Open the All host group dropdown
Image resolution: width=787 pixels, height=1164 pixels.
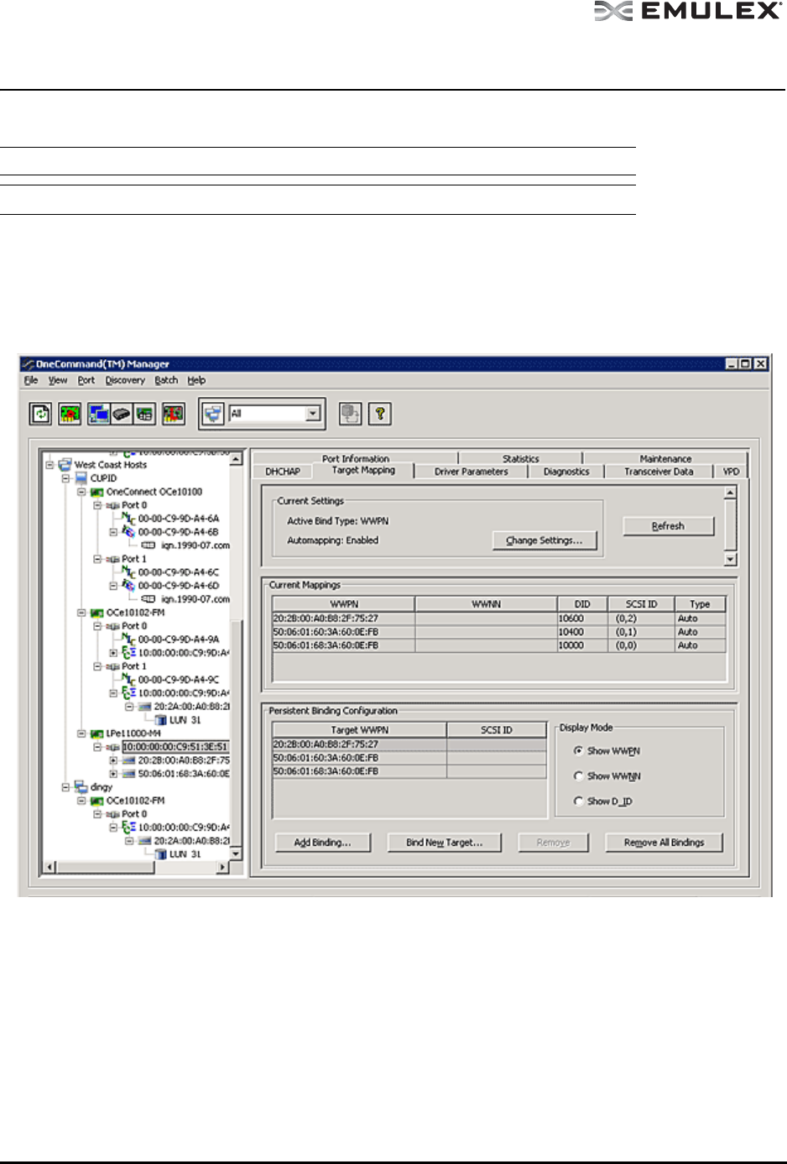313,414
